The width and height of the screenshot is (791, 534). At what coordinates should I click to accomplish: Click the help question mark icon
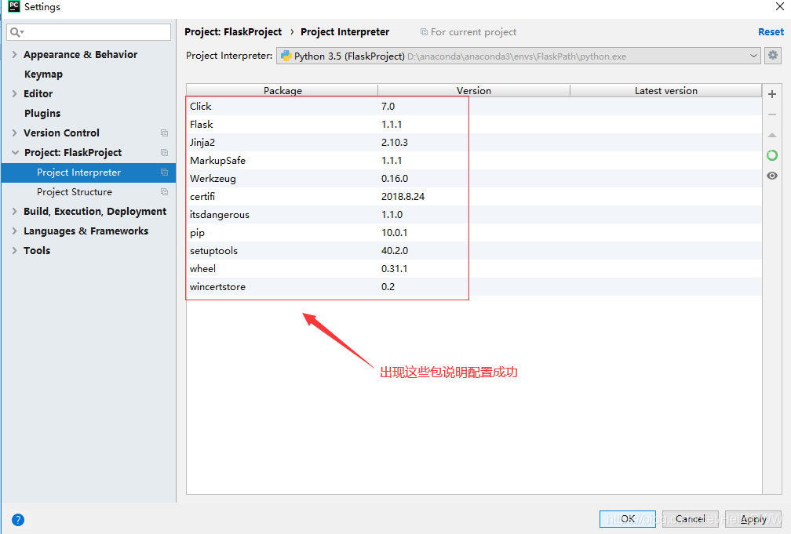(x=17, y=520)
